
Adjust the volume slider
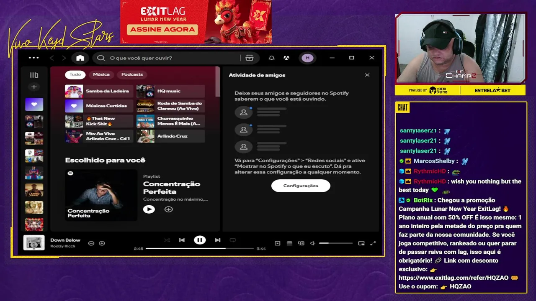pyautogui.click(x=335, y=243)
